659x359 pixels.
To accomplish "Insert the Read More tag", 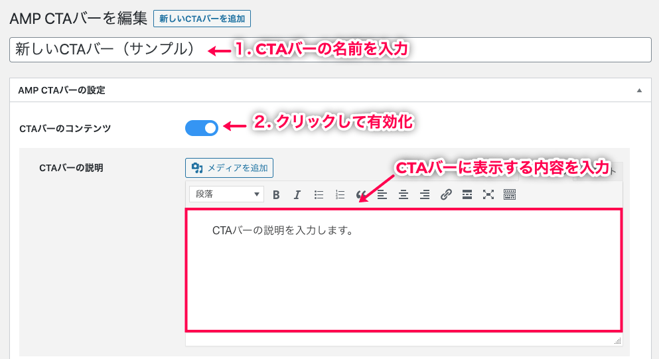I will click(x=467, y=194).
